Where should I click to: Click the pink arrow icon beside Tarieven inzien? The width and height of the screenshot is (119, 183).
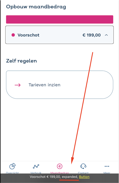coord(18,85)
